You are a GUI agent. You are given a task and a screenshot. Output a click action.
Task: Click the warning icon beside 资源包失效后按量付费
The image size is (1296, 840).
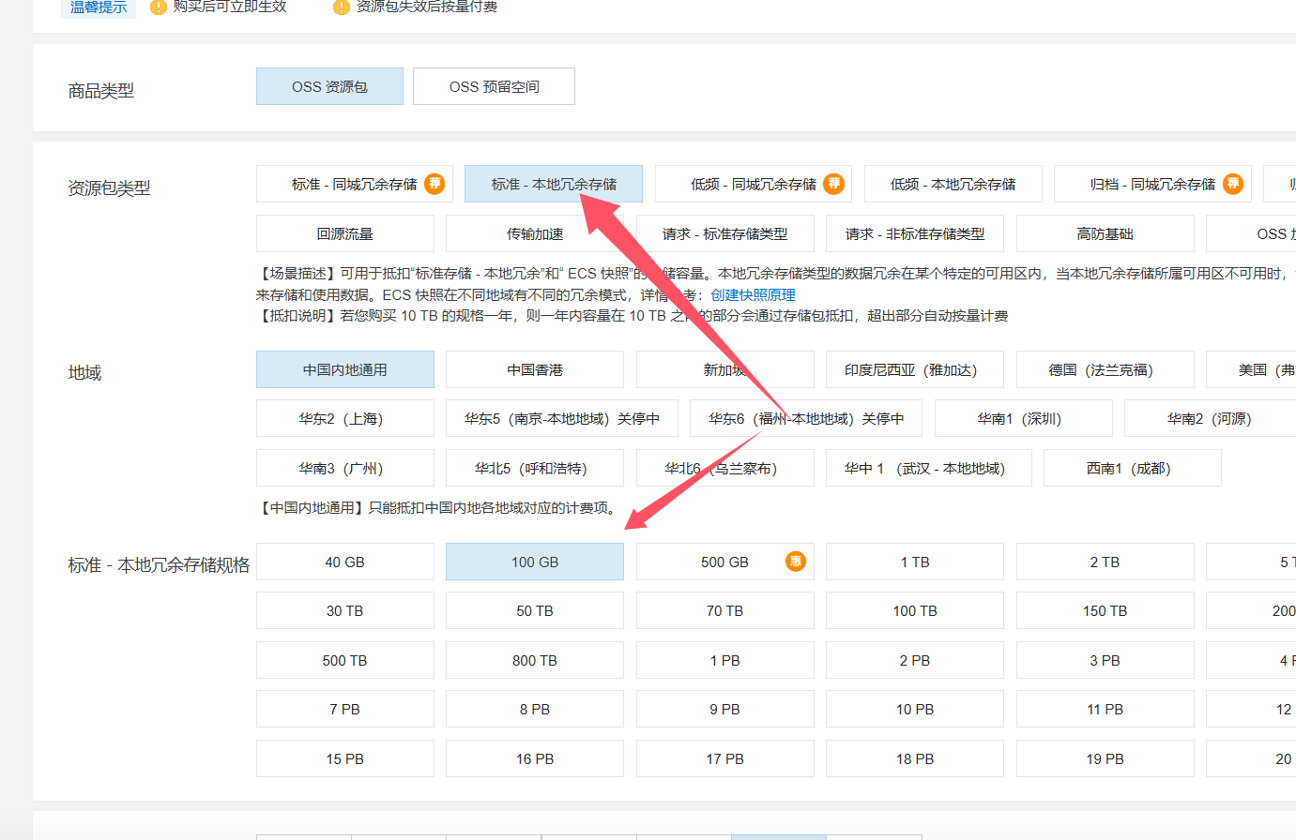click(x=342, y=7)
